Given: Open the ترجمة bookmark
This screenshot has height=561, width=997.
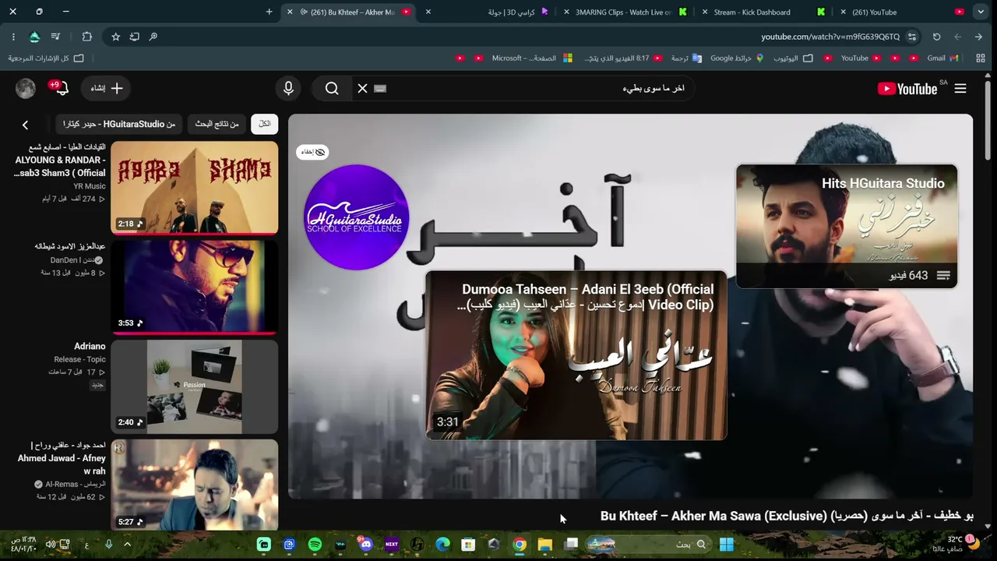Looking at the screenshot, I should point(686,58).
